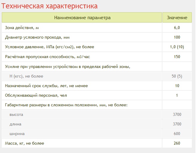Screen dimensions: 196x153
Task: Click the value '600'
Action: coord(177,134)
